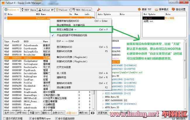
Task: Open 自定义类型过滤 menu entry
Action: tap(81, 30)
